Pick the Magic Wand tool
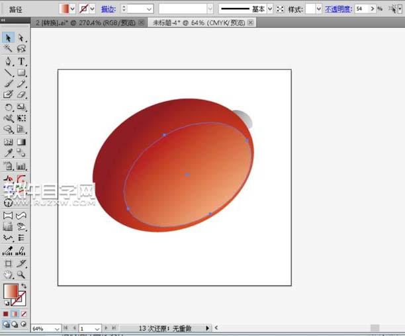The image size is (405, 336). 8,49
